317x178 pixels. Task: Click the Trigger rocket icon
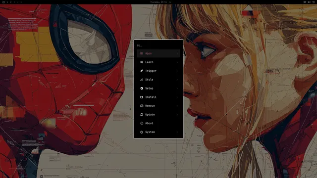(x=142, y=71)
